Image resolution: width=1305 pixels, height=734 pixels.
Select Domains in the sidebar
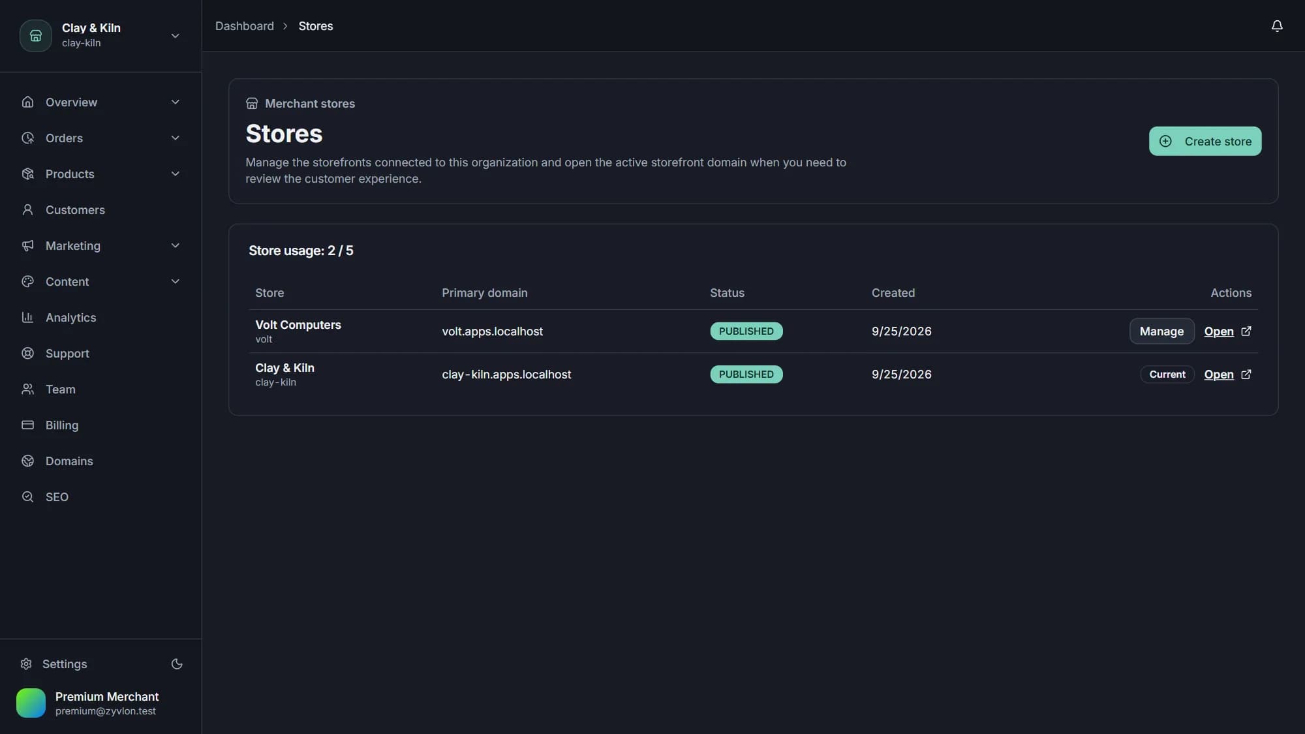tap(101, 461)
